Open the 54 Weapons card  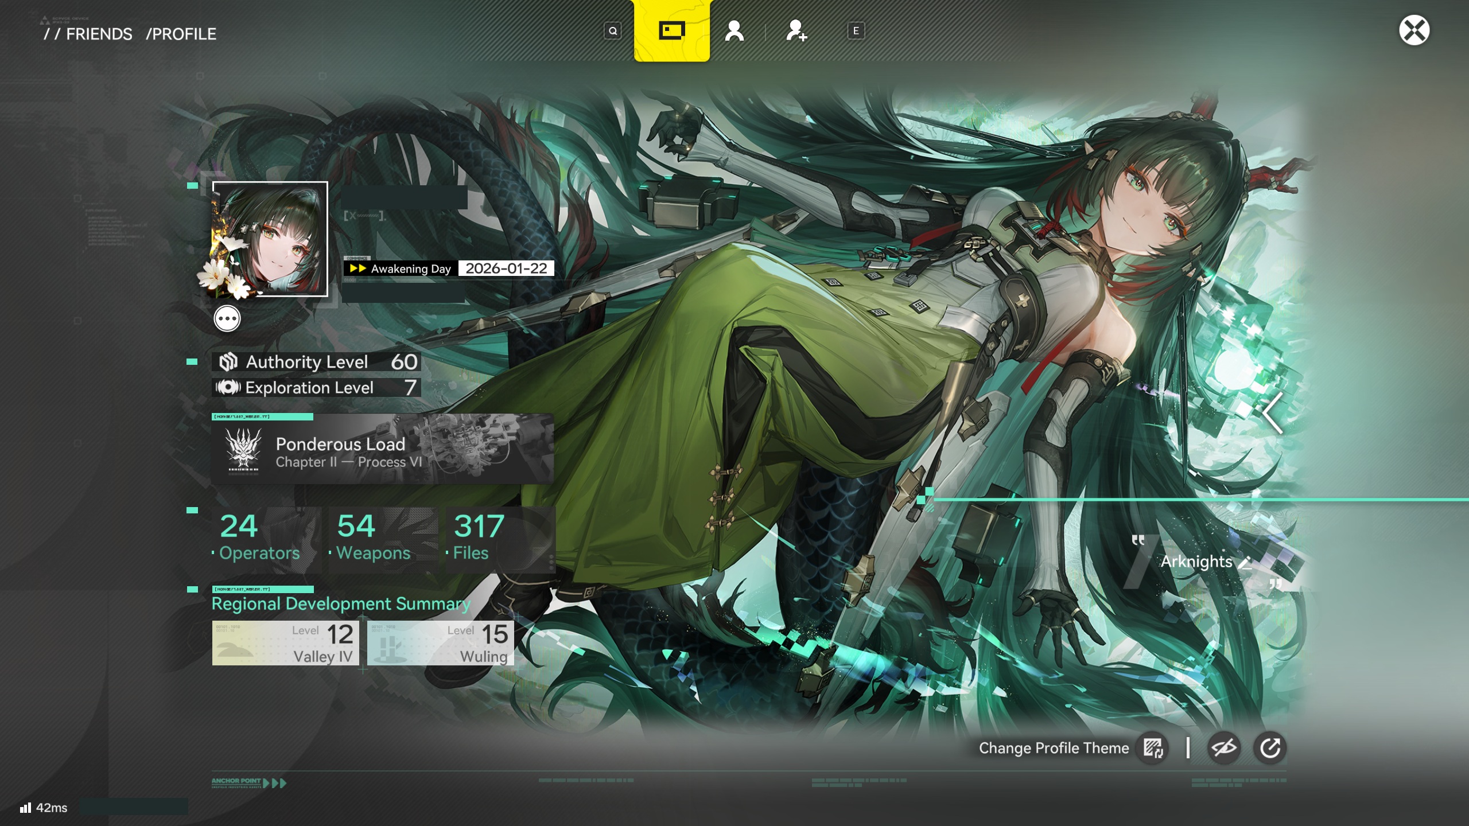(x=384, y=539)
